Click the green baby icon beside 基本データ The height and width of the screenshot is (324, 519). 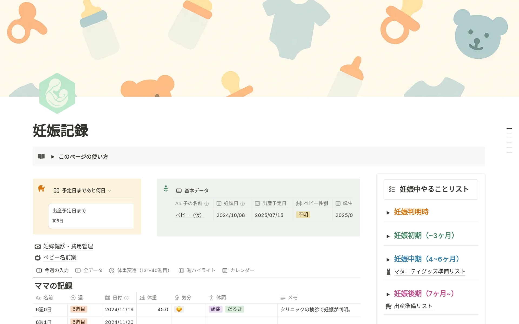[x=166, y=189]
